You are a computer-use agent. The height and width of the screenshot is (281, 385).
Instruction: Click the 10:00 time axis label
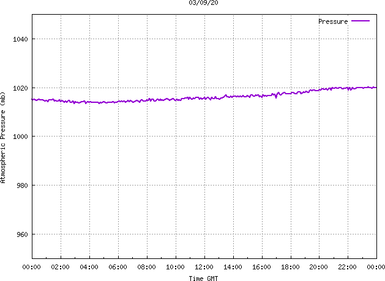(175, 267)
